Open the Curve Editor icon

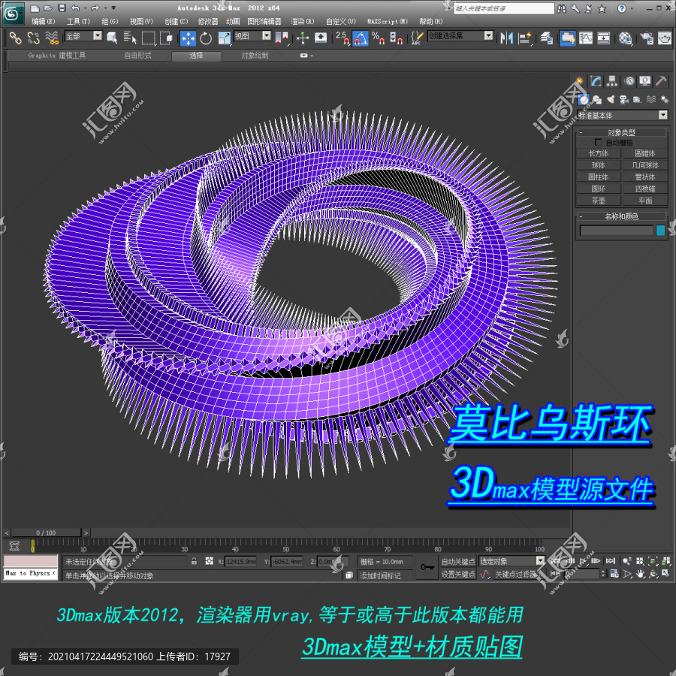(585, 38)
